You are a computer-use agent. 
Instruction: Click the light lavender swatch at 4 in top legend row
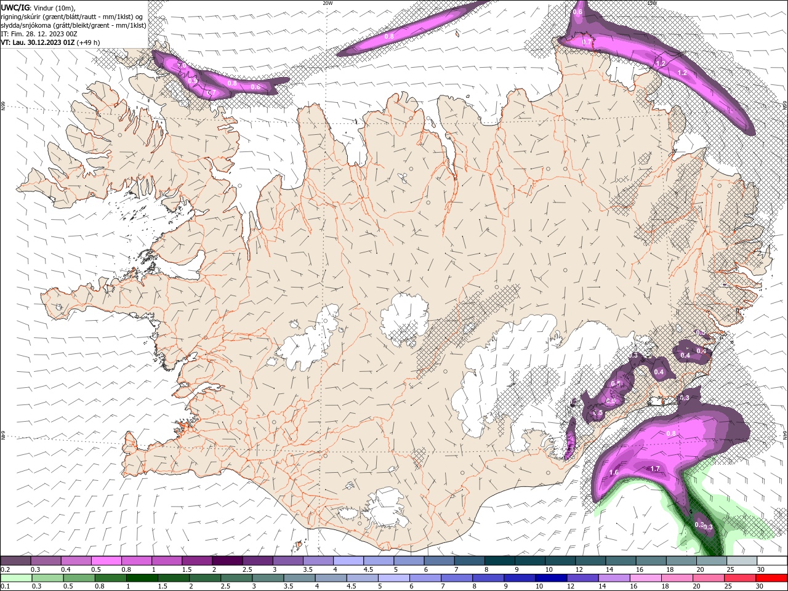point(348,561)
